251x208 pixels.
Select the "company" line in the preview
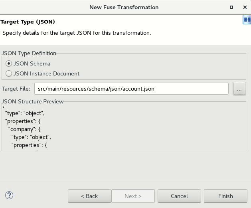(x=24, y=129)
